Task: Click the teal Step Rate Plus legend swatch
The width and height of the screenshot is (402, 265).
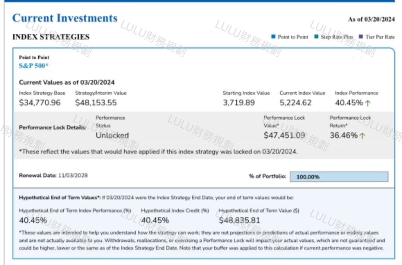Action: coord(316,36)
